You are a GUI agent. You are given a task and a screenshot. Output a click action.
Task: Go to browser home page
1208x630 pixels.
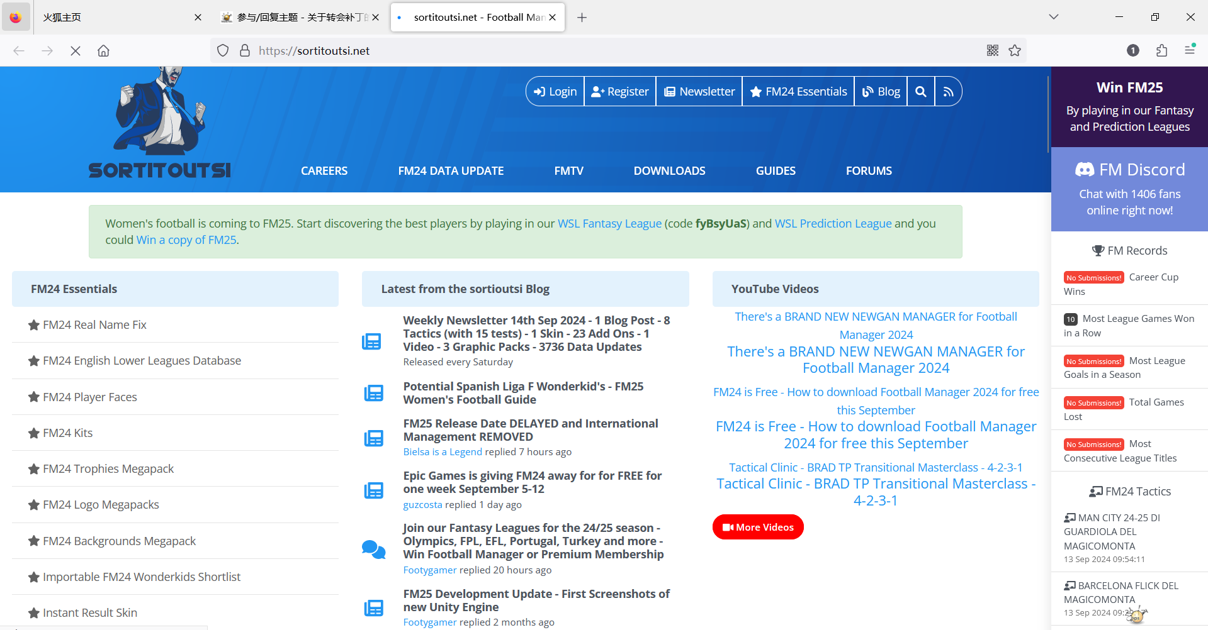pyautogui.click(x=103, y=51)
